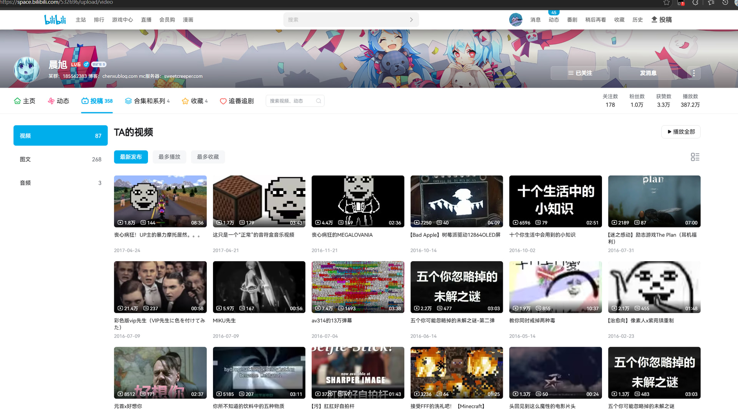738x410 pixels.
Task: Go to 主站 in the header
Action: [81, 20]
